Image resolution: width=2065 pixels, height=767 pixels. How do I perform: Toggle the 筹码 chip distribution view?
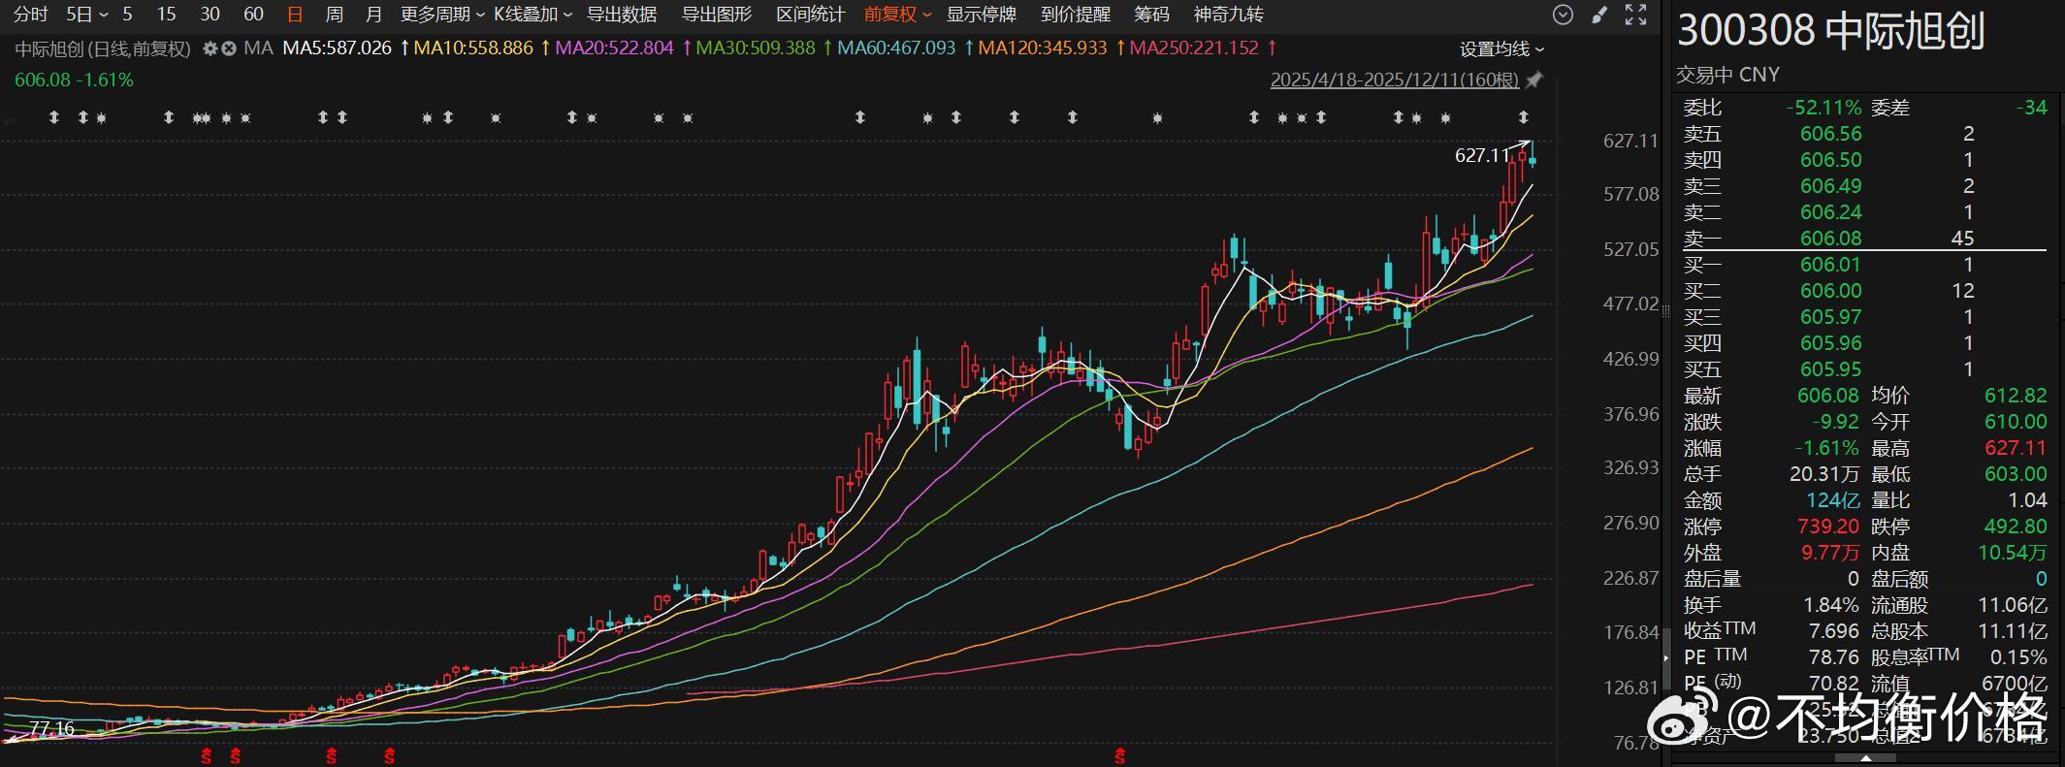coord(1151,15)
